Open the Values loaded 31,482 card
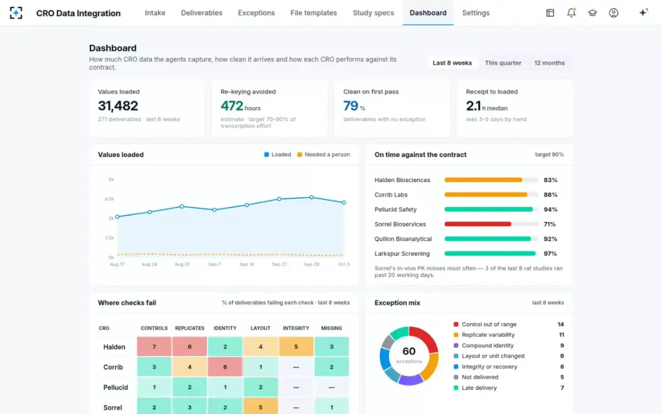This screenshot has width=662, height=414. click(147, 108)
